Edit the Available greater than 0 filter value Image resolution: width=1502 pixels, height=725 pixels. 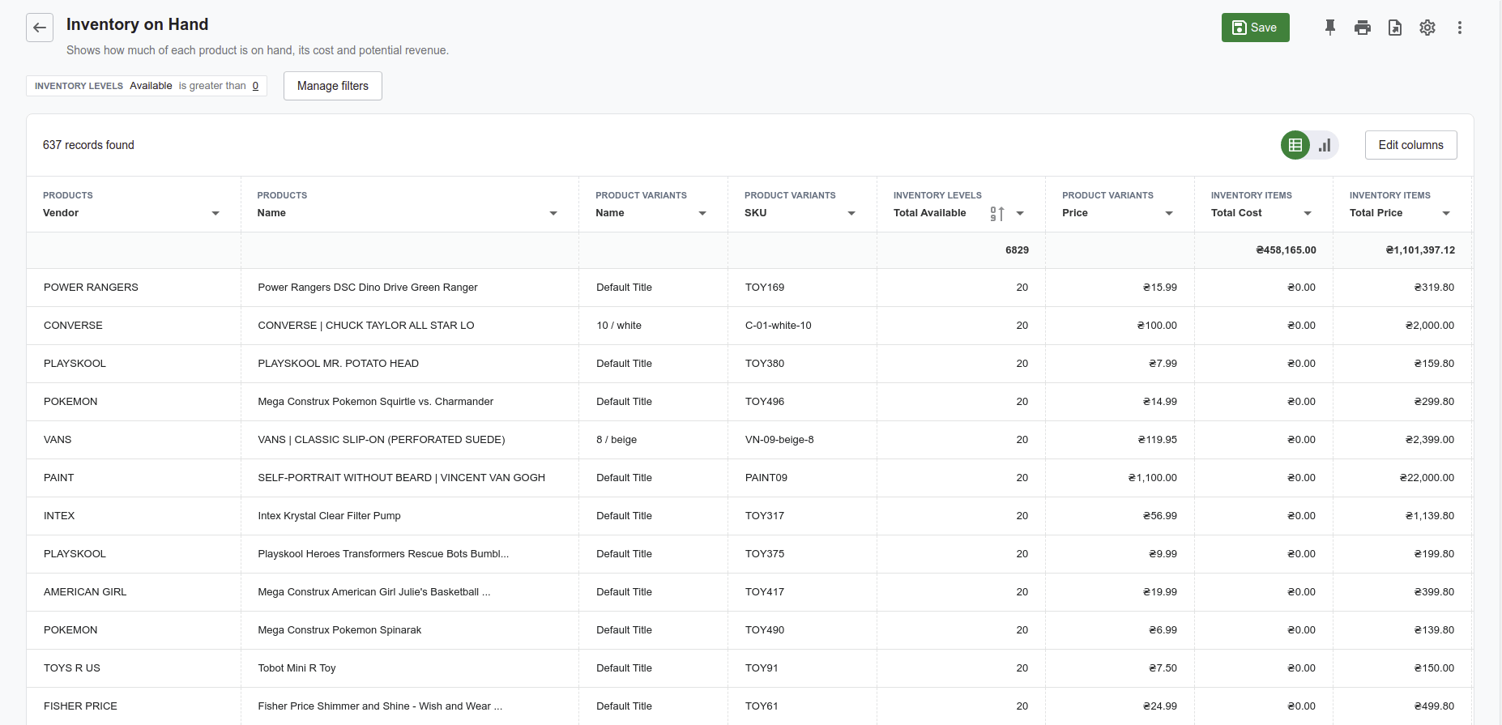click(x=255, y=86)
